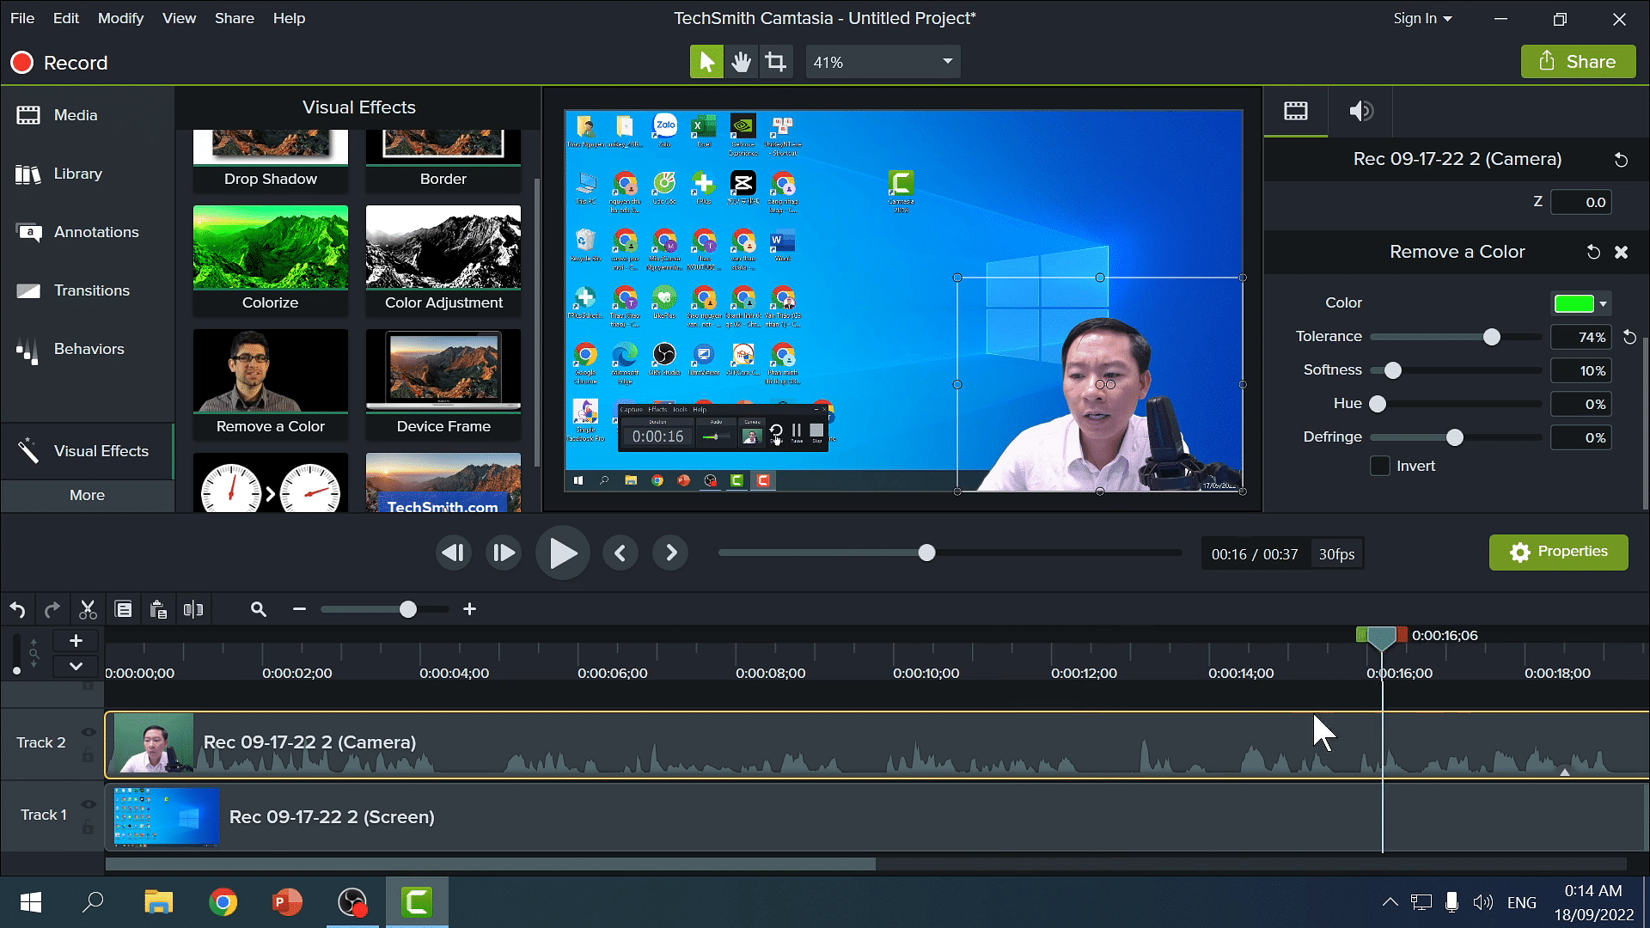Cut selection with scissors icon
This screenshot has height=928, width=1650.
pyautogui.click(x=88, y=610)
